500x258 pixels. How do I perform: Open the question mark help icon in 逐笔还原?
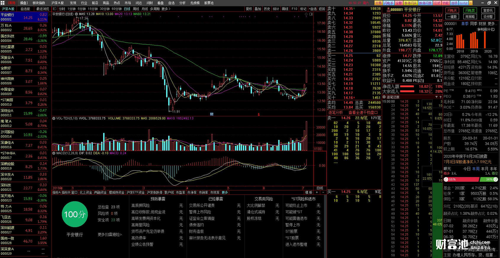tap(440, 97)
